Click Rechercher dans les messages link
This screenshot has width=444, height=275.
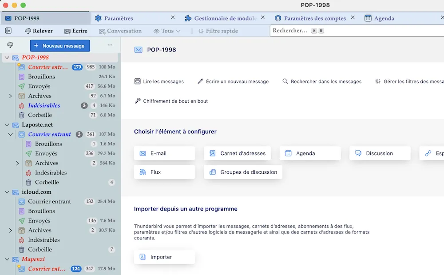(x=322, y=82)
